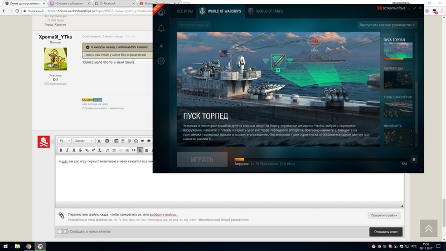Screen dimensions: 446x251
Task: Open launcher settings gear icon
Action: point(161,61)
